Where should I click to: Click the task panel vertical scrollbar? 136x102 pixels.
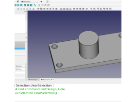[x=26, y=61]
